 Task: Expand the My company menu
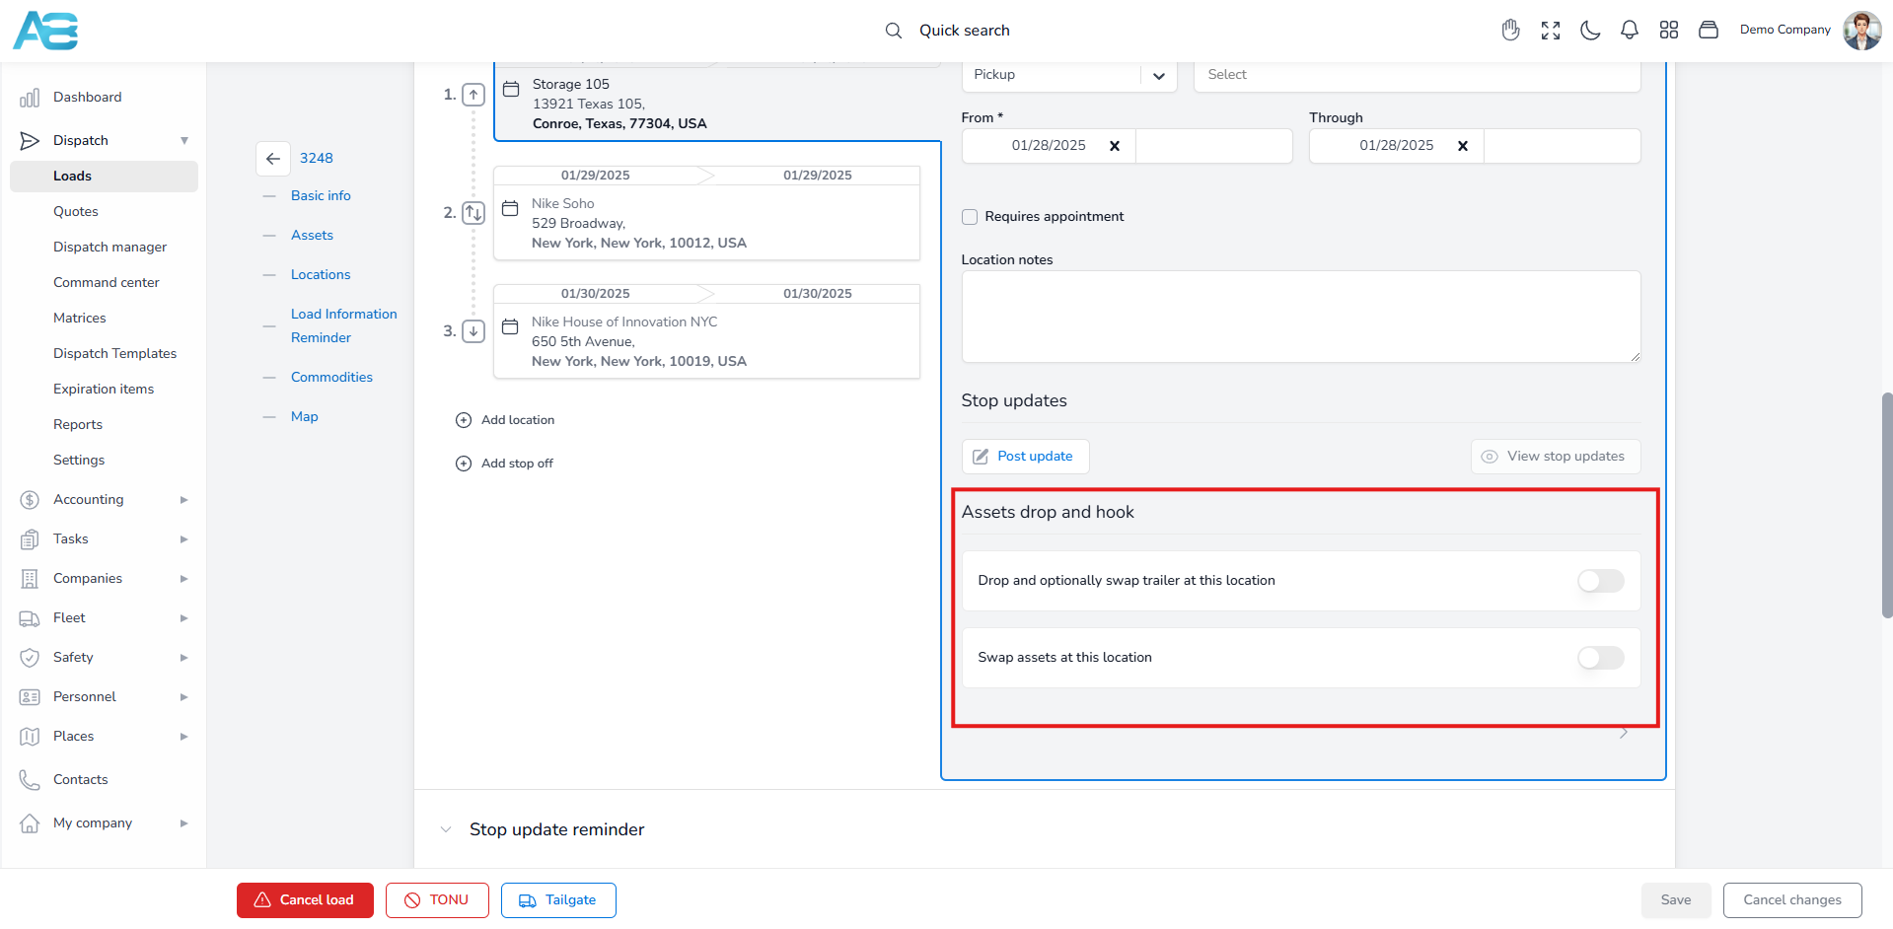coord(184,823)
